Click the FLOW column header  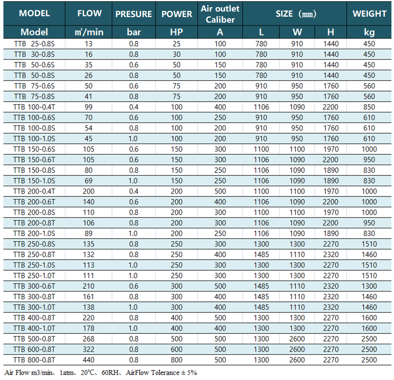coord(90,13)
